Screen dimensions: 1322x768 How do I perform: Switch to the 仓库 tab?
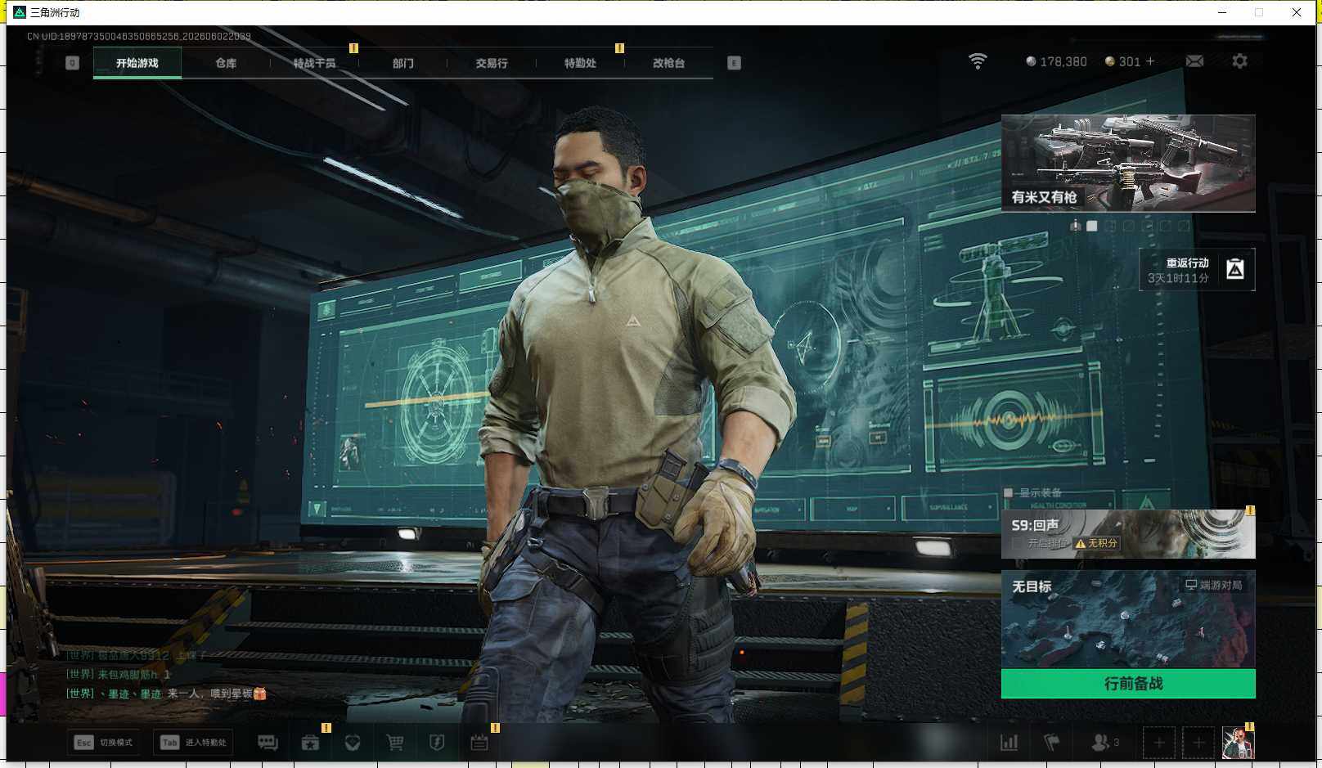226,63
